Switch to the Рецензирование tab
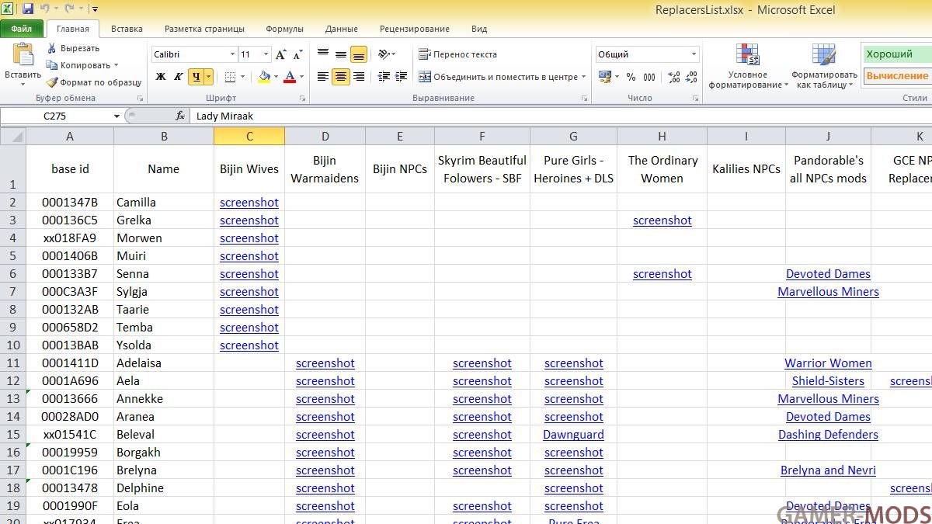932x524 pixels. [x=415, y=29]
